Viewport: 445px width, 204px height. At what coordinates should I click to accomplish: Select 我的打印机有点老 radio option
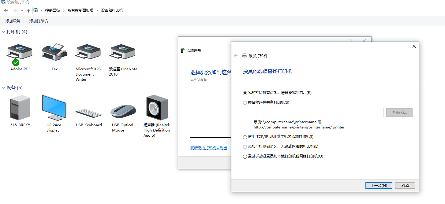coord(245,93)
